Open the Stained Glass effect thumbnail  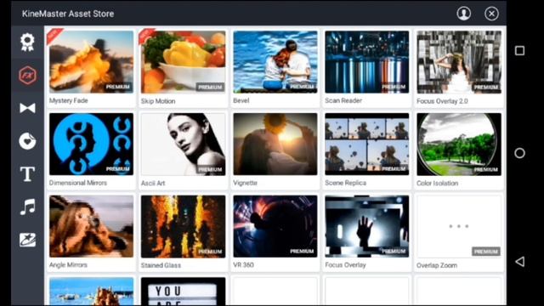pos(184,226)
